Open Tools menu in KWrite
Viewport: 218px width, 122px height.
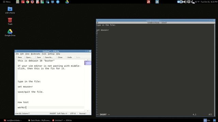[x=44, y=54]
